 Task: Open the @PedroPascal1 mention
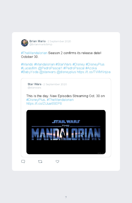[x=50, y=68]
